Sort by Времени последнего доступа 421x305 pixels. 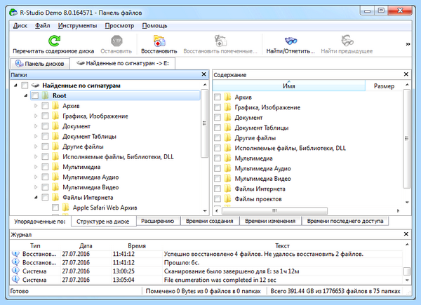click(345, 221)
